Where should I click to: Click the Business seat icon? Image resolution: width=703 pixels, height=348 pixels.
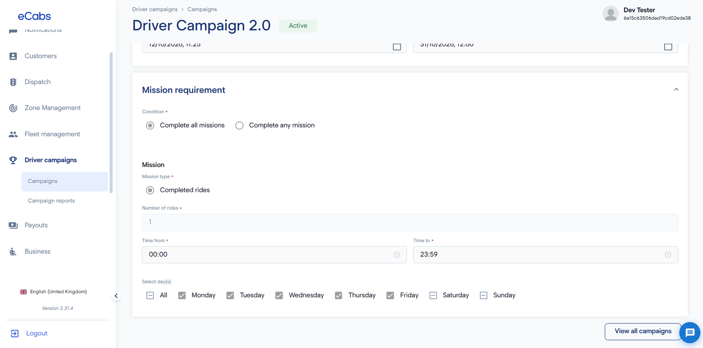[13, 251]
